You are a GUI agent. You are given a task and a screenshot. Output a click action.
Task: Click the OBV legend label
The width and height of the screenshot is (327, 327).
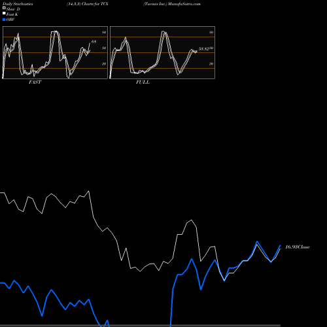pos(10,20)
